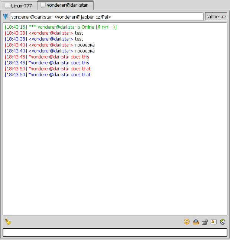The image size is (230, 240).
Task: Open the smiley emoticon picker
Action: 187,222
